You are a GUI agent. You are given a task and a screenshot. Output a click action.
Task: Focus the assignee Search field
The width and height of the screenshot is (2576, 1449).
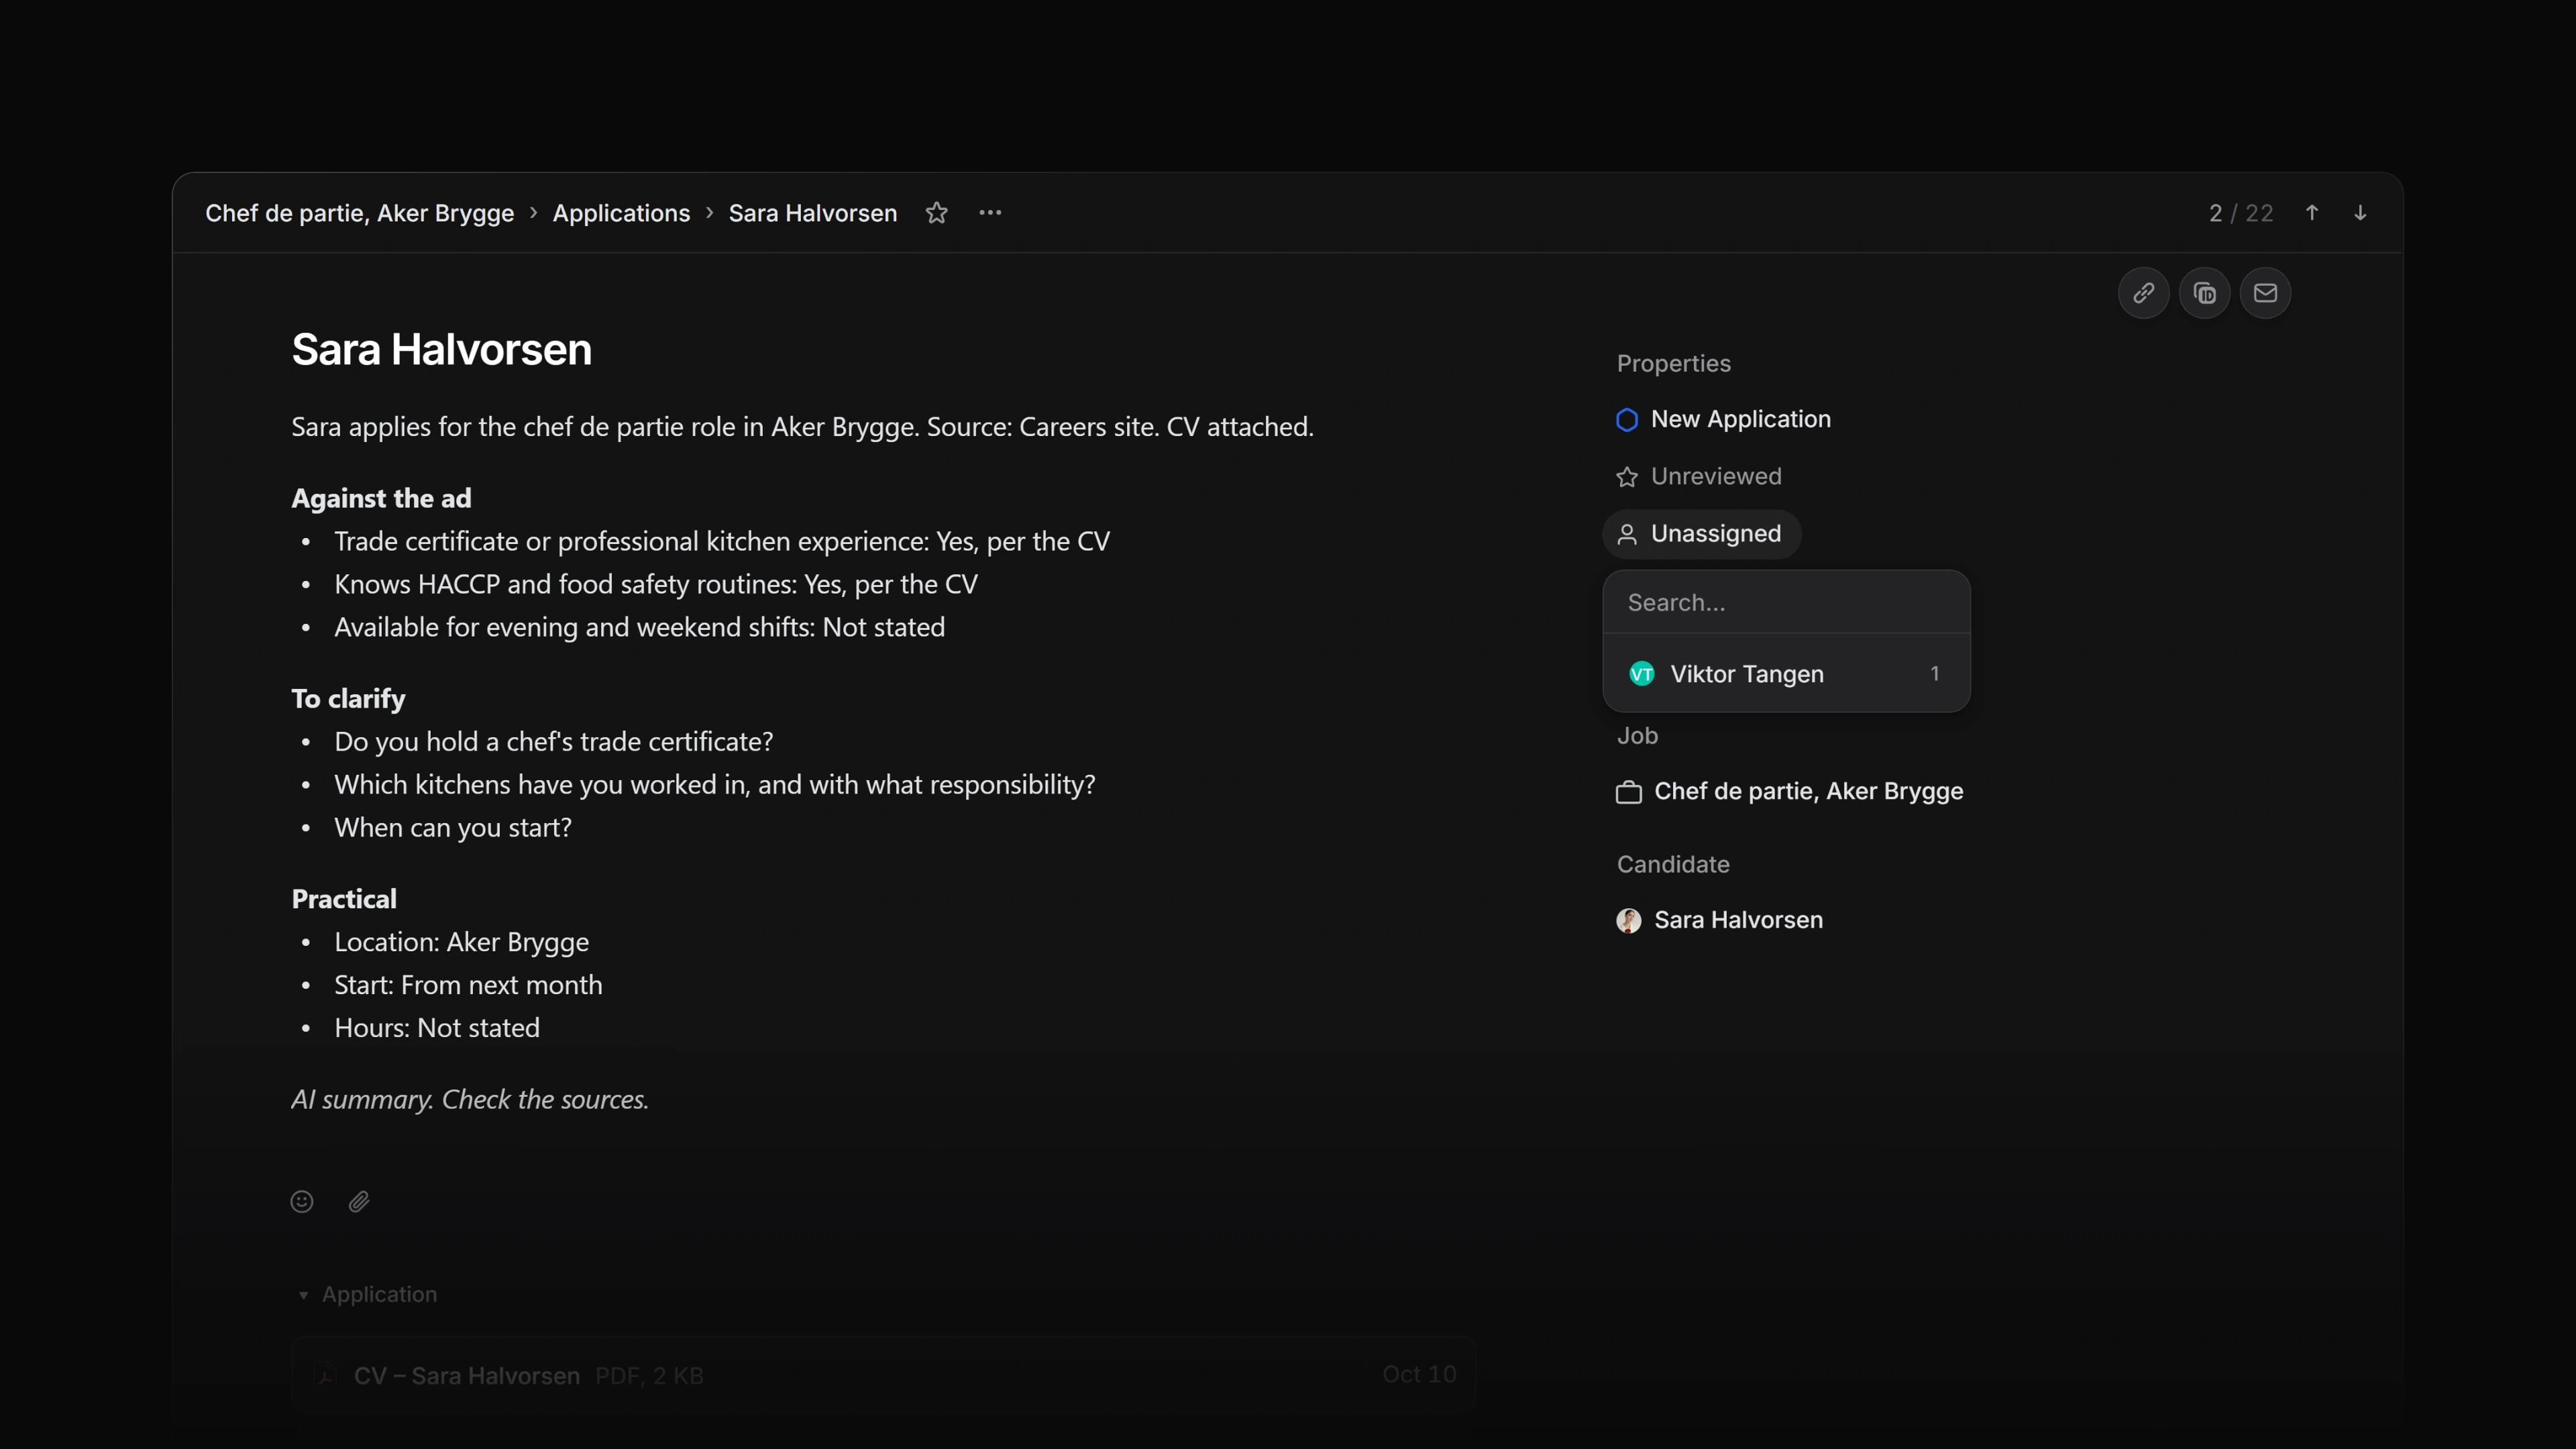click(x=1786, y=603)
